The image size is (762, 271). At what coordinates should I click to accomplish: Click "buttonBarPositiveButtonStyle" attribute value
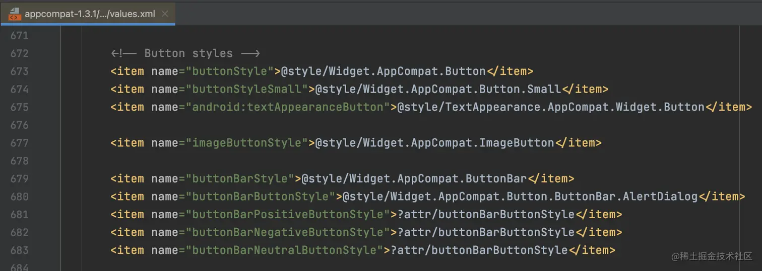click(x=288, y=214)
